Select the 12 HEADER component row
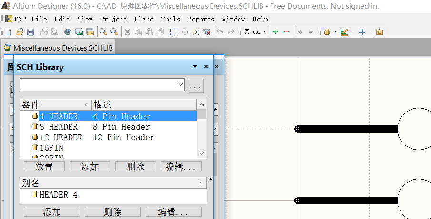The height and width of the screenshot is (219, 431). 108,137
